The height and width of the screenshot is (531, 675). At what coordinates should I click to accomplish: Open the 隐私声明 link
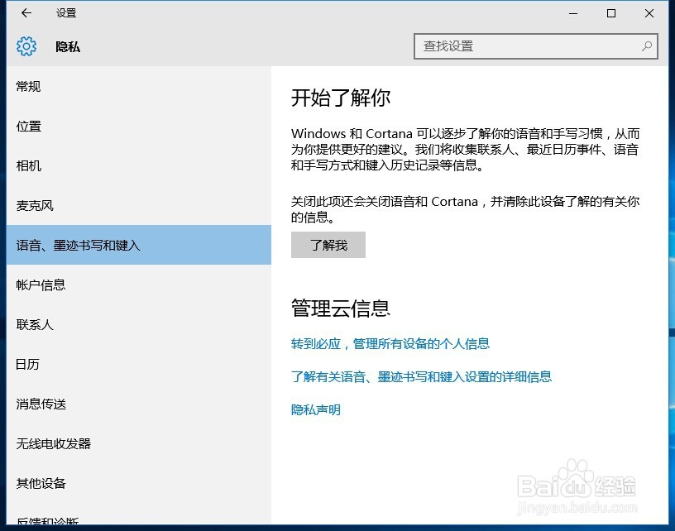315,409
